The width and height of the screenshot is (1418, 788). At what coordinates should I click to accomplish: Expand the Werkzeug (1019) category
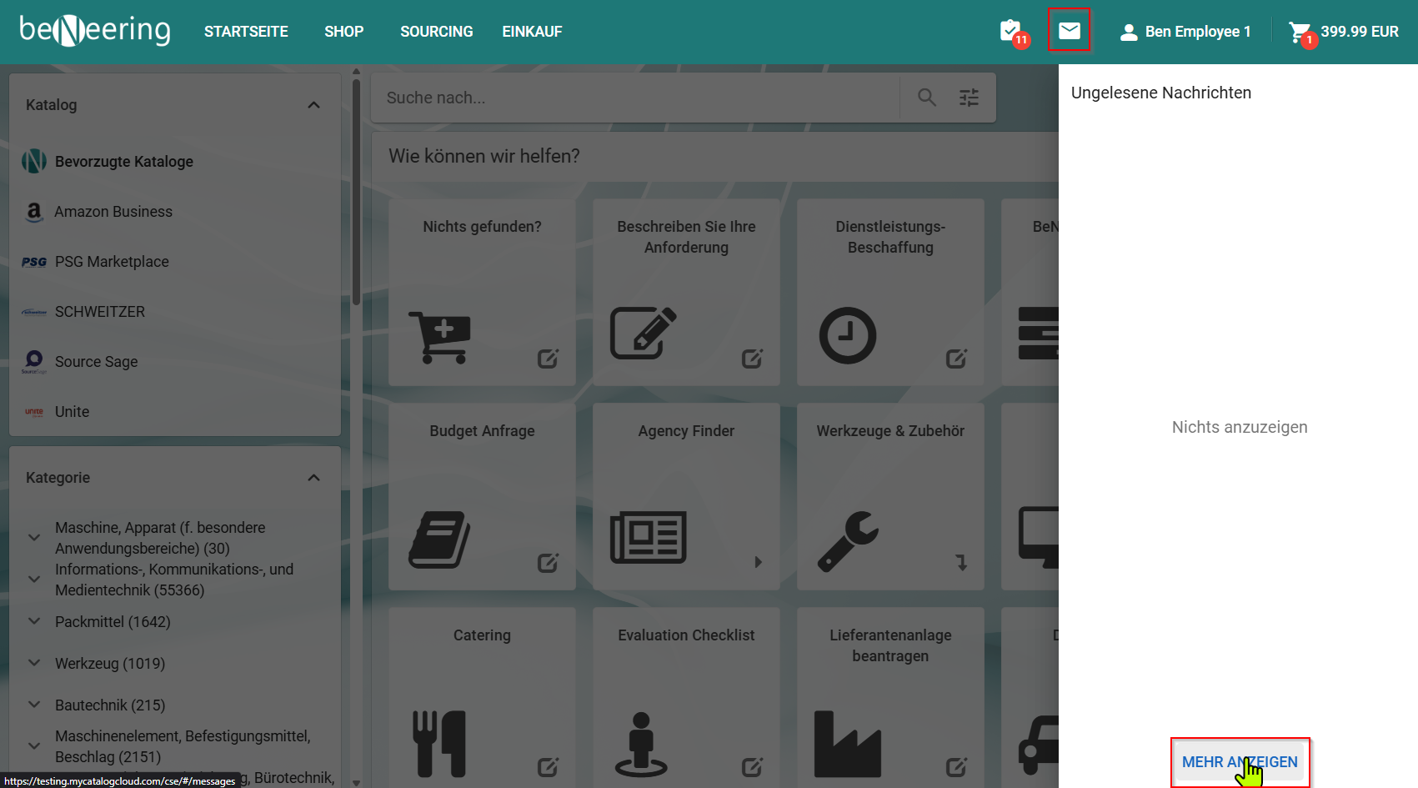34,663
